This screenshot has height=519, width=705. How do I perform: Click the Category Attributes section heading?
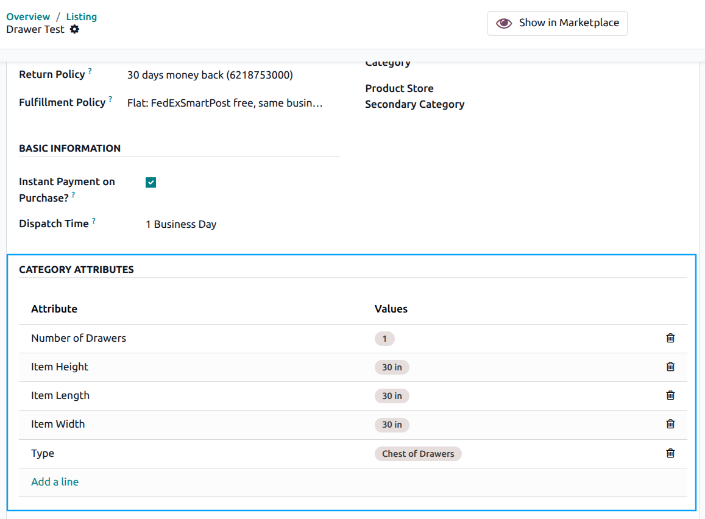click(x=76, y=270)
